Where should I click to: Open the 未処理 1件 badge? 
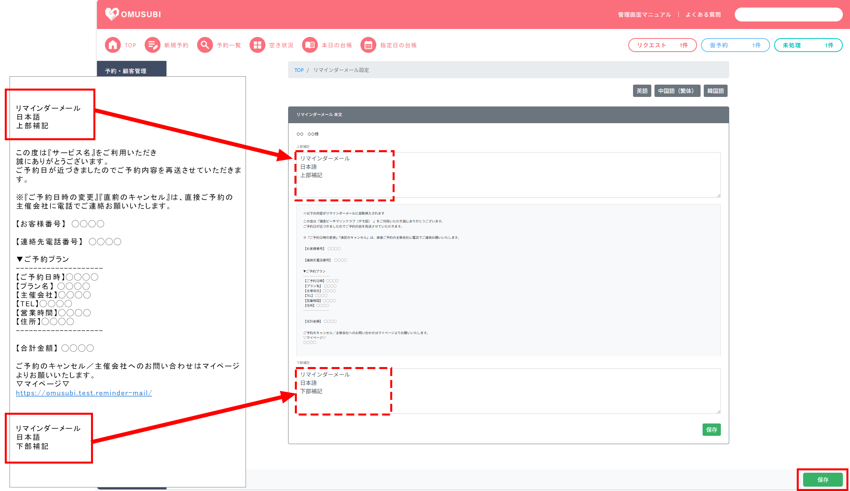(x=808, y=45)
